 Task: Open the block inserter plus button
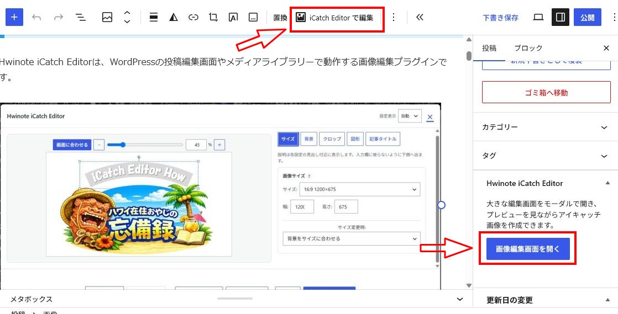click(x=14, y=17)
